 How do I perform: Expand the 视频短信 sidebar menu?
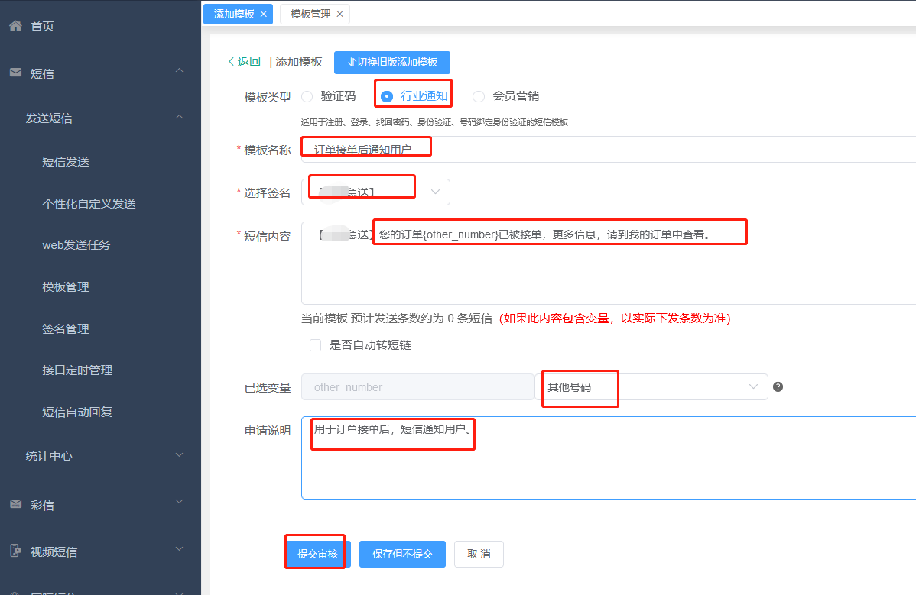click(x=180, y=549)
